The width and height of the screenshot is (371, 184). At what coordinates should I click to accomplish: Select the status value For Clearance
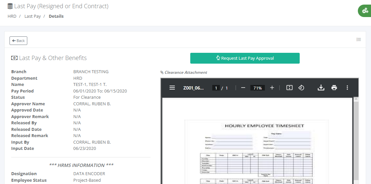pos(87,97)
